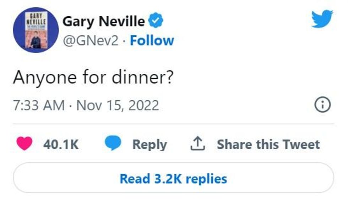Click the 7:33 AM timestamp
Image resolution: width=348 pixels, height=201 pixels.
pyautogui.click(x=39, y=105)
